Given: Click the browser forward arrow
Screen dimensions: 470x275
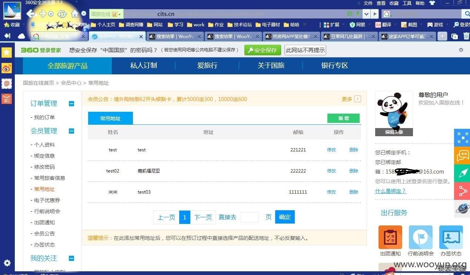Looking at the screenshot, I should pos(43,14).
